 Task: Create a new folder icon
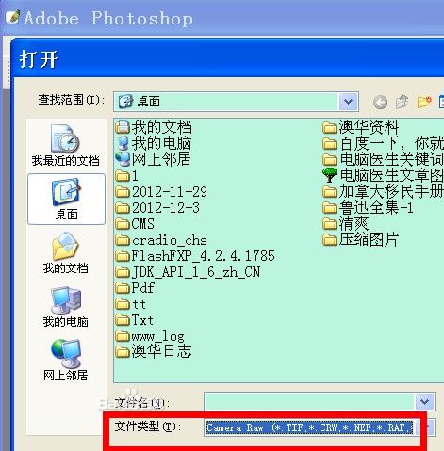tap(424, 102)
